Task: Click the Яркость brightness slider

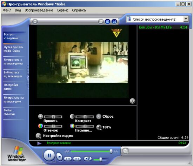Action: click(53, 117)
